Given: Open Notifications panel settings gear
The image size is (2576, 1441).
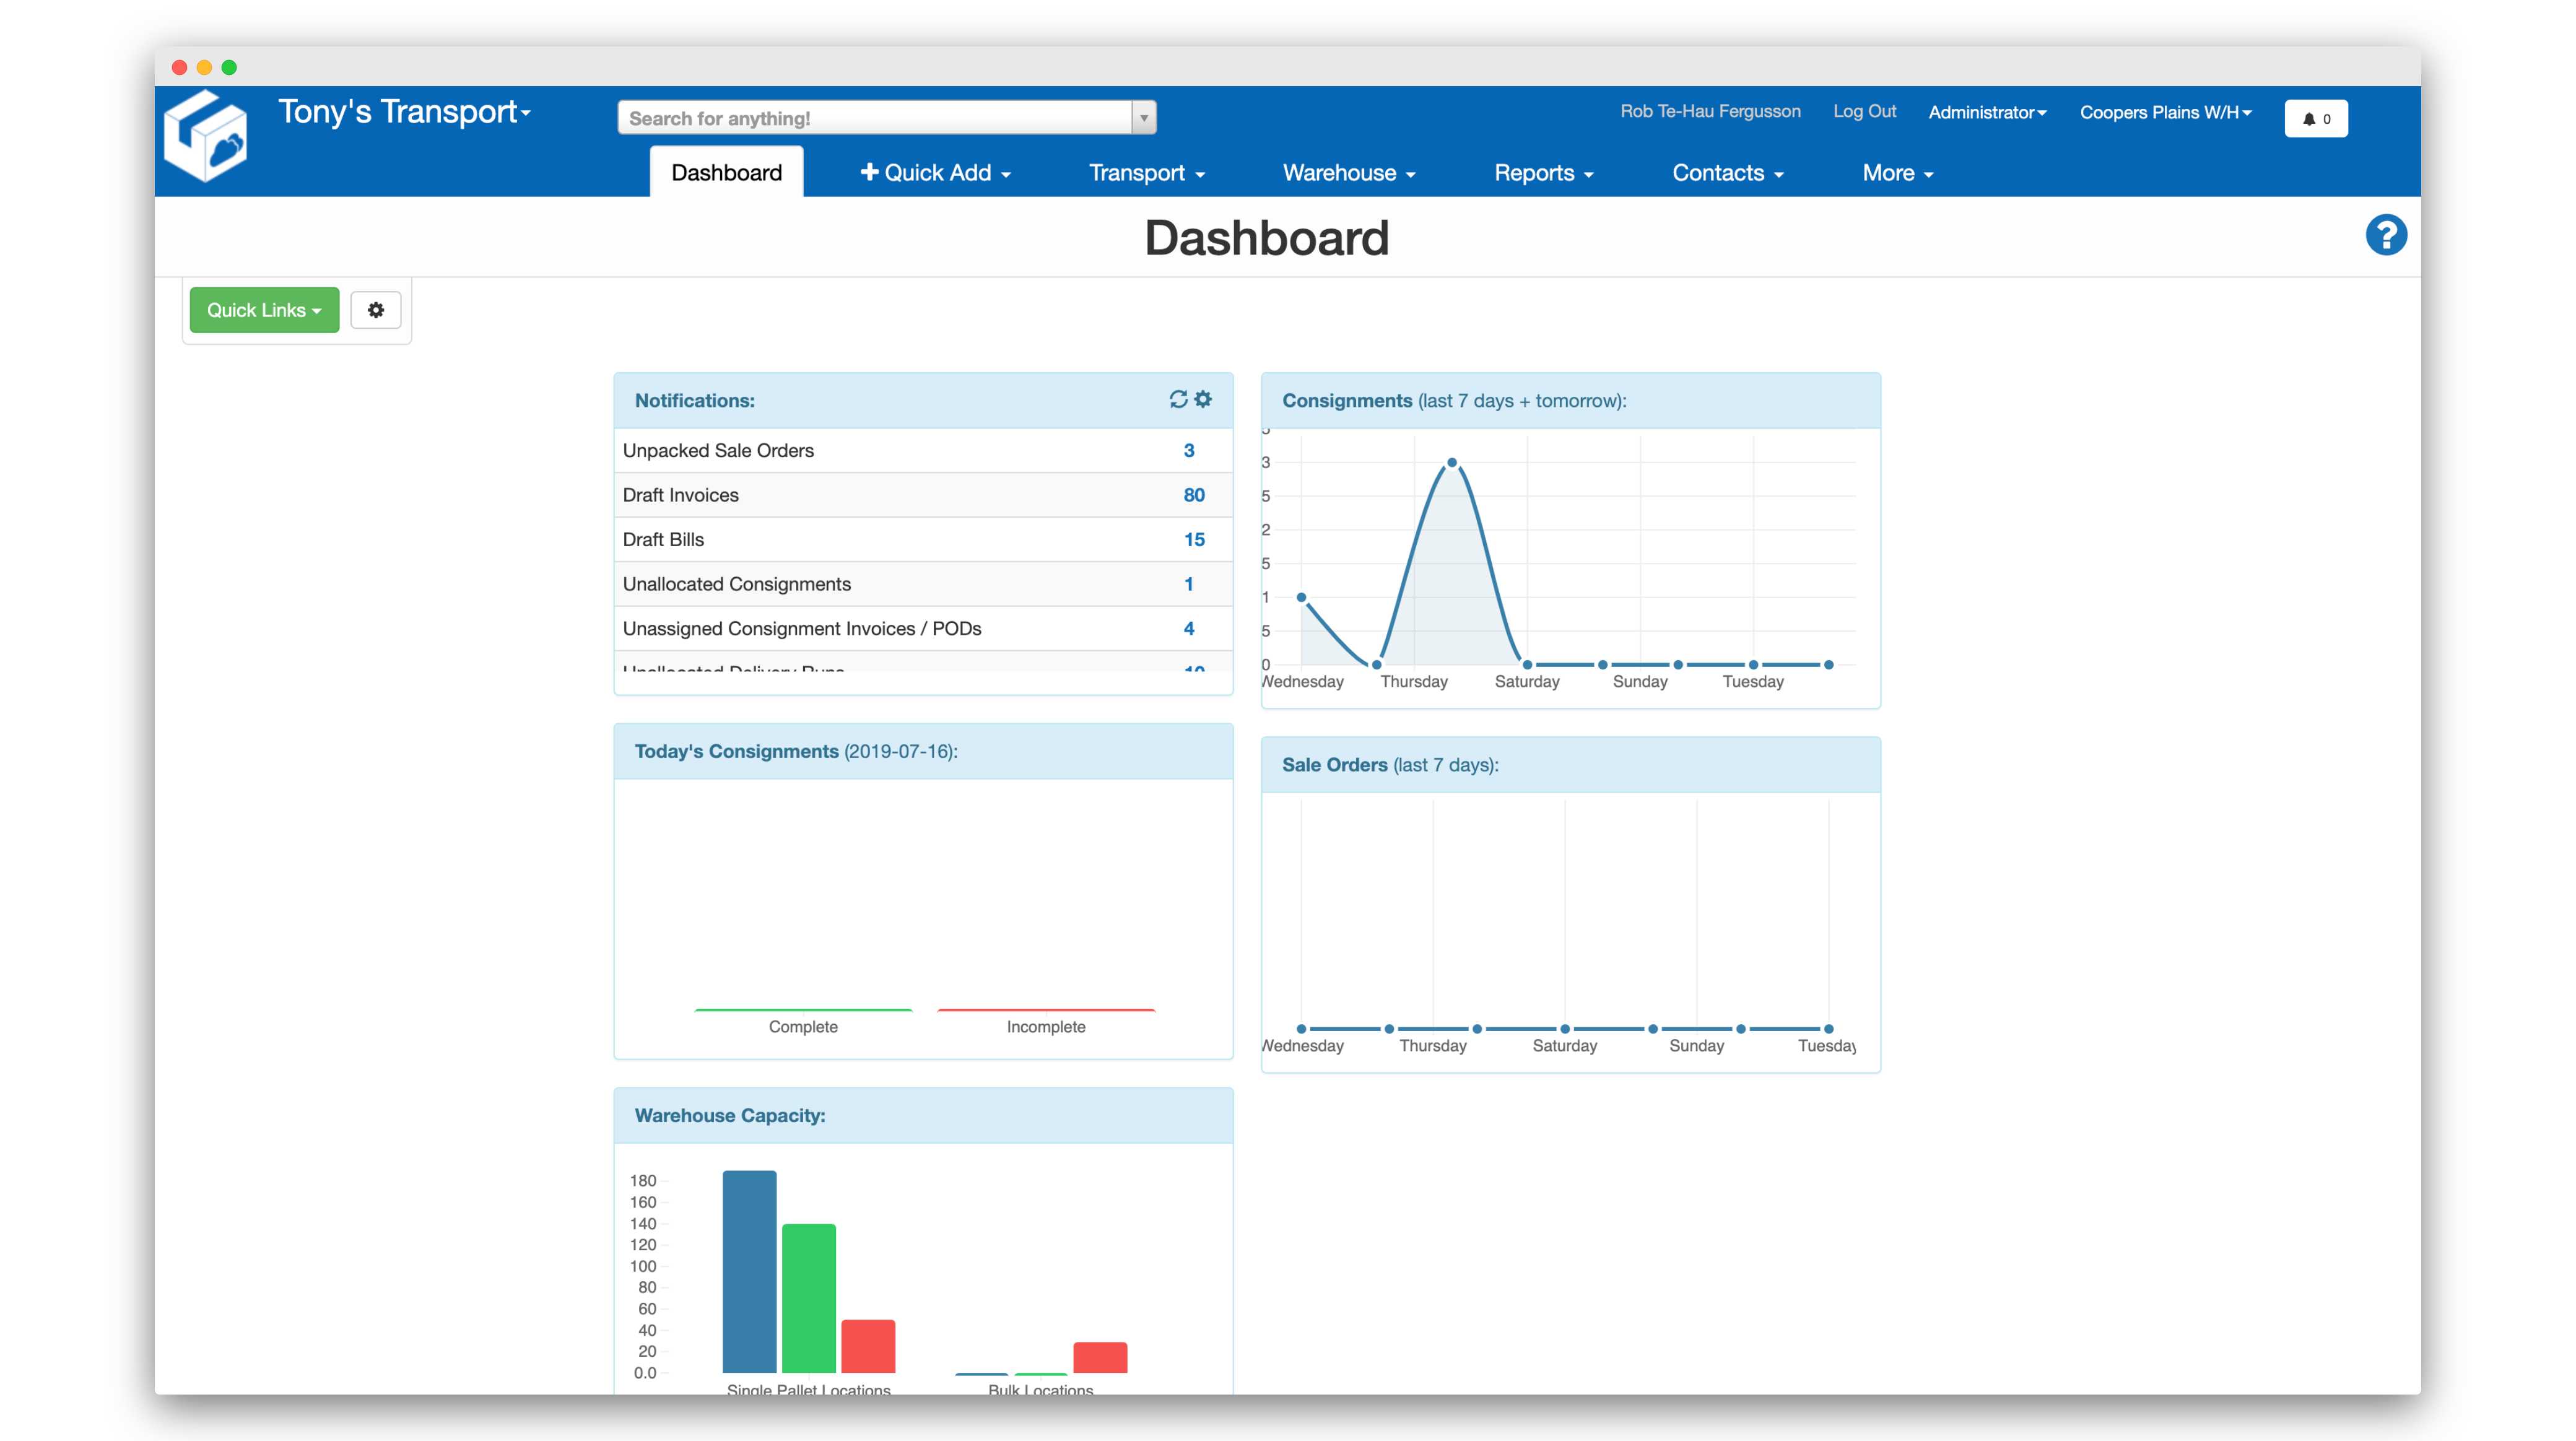Looking at the screenshot, I should [x=1203, y=399].
